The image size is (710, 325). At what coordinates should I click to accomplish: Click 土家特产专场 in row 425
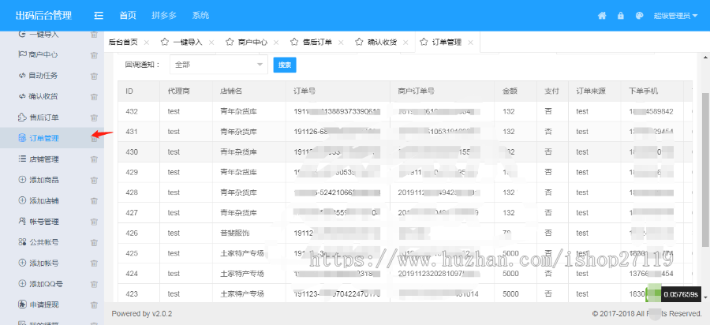(242, 253)
